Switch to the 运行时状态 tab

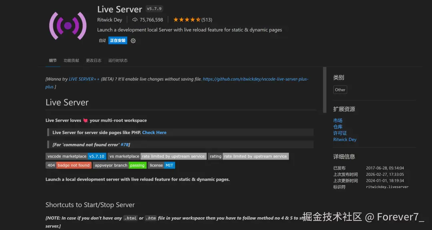pyautogui.click(x=118, y=60)
